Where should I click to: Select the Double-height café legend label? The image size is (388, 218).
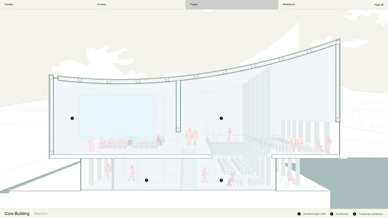(x=315, y=214)
